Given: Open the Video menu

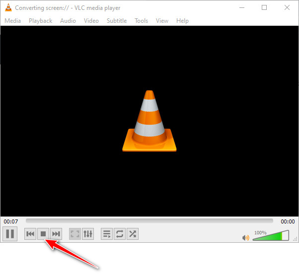Looking at the screenshot, I should tap(91, 20).
